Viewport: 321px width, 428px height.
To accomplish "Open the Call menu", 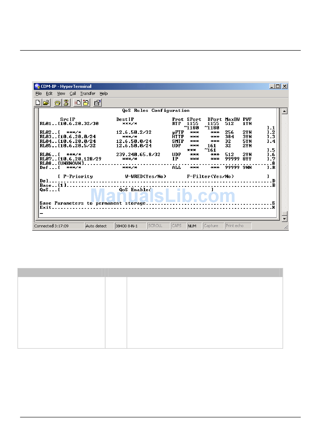I will click(x=73, y=94).
